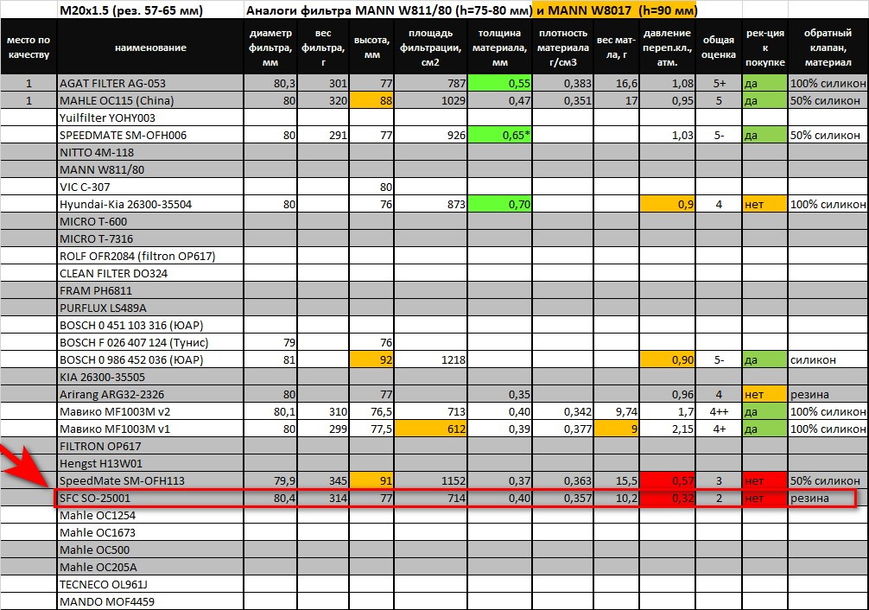The height and width of the screenshot is (610, 869).
Task: Click the green 0,65* thickness cell for SPEEDMATE
Action: coord(499,136)
